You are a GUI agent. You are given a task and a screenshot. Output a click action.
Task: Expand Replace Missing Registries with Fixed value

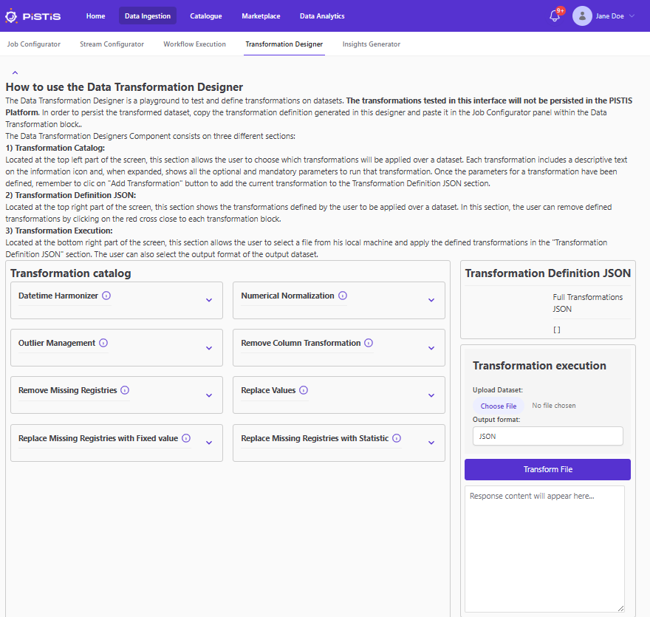tap(209, 443)
